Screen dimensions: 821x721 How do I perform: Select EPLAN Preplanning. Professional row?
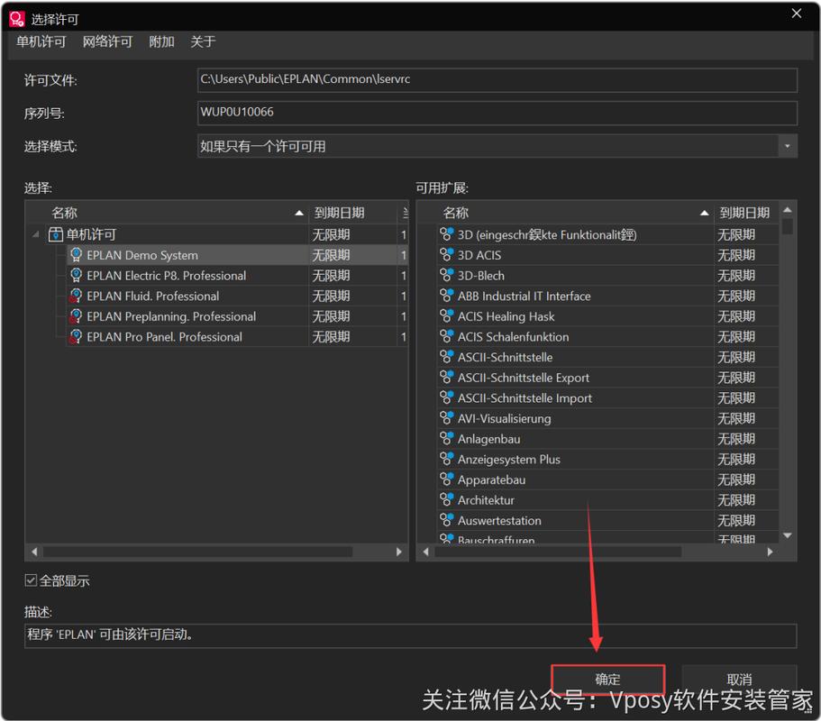point(238,316)
